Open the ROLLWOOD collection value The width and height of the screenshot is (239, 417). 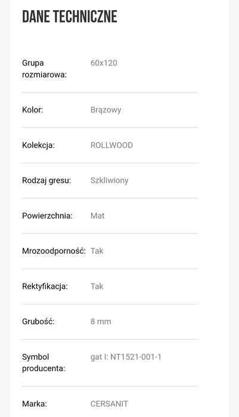click(x=111, y=145)
